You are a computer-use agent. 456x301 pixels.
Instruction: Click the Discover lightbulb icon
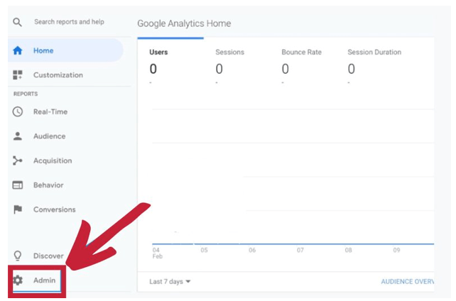coord(18,256)
